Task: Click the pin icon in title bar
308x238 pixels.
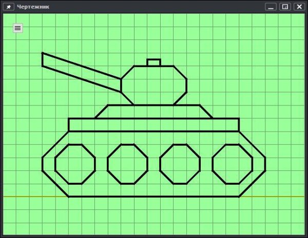Action: (x=8, y=7)
